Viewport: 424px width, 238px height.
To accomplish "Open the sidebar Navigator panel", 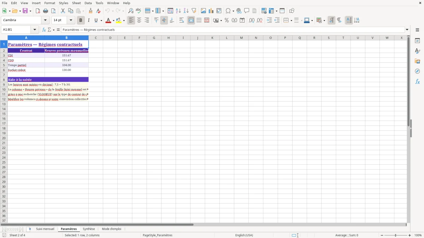I will click(x=417, y=71).
